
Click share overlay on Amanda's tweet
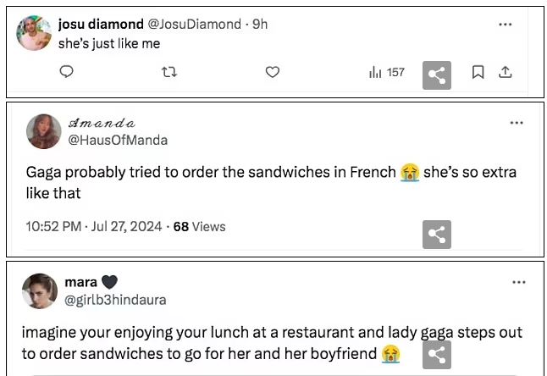click(437, 234)
